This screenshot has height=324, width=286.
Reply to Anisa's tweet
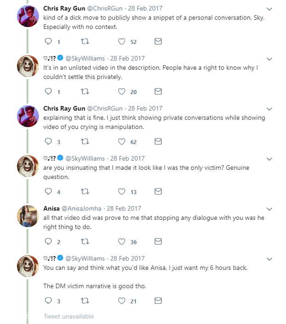point(49,242)
